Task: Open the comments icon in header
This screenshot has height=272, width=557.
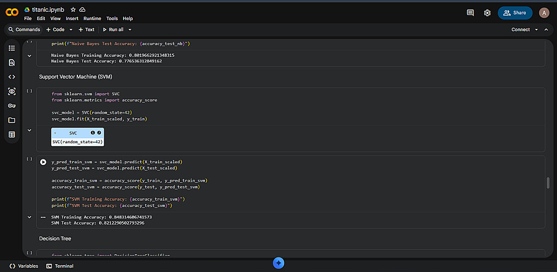Action: tap(470, 13)
